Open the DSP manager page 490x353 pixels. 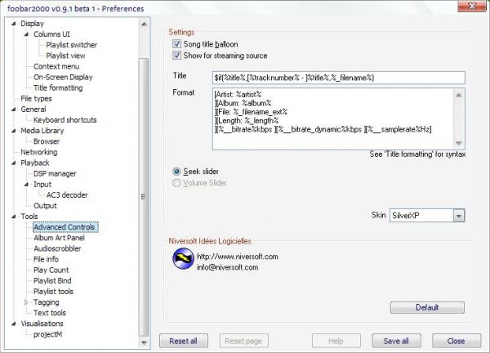56,173
